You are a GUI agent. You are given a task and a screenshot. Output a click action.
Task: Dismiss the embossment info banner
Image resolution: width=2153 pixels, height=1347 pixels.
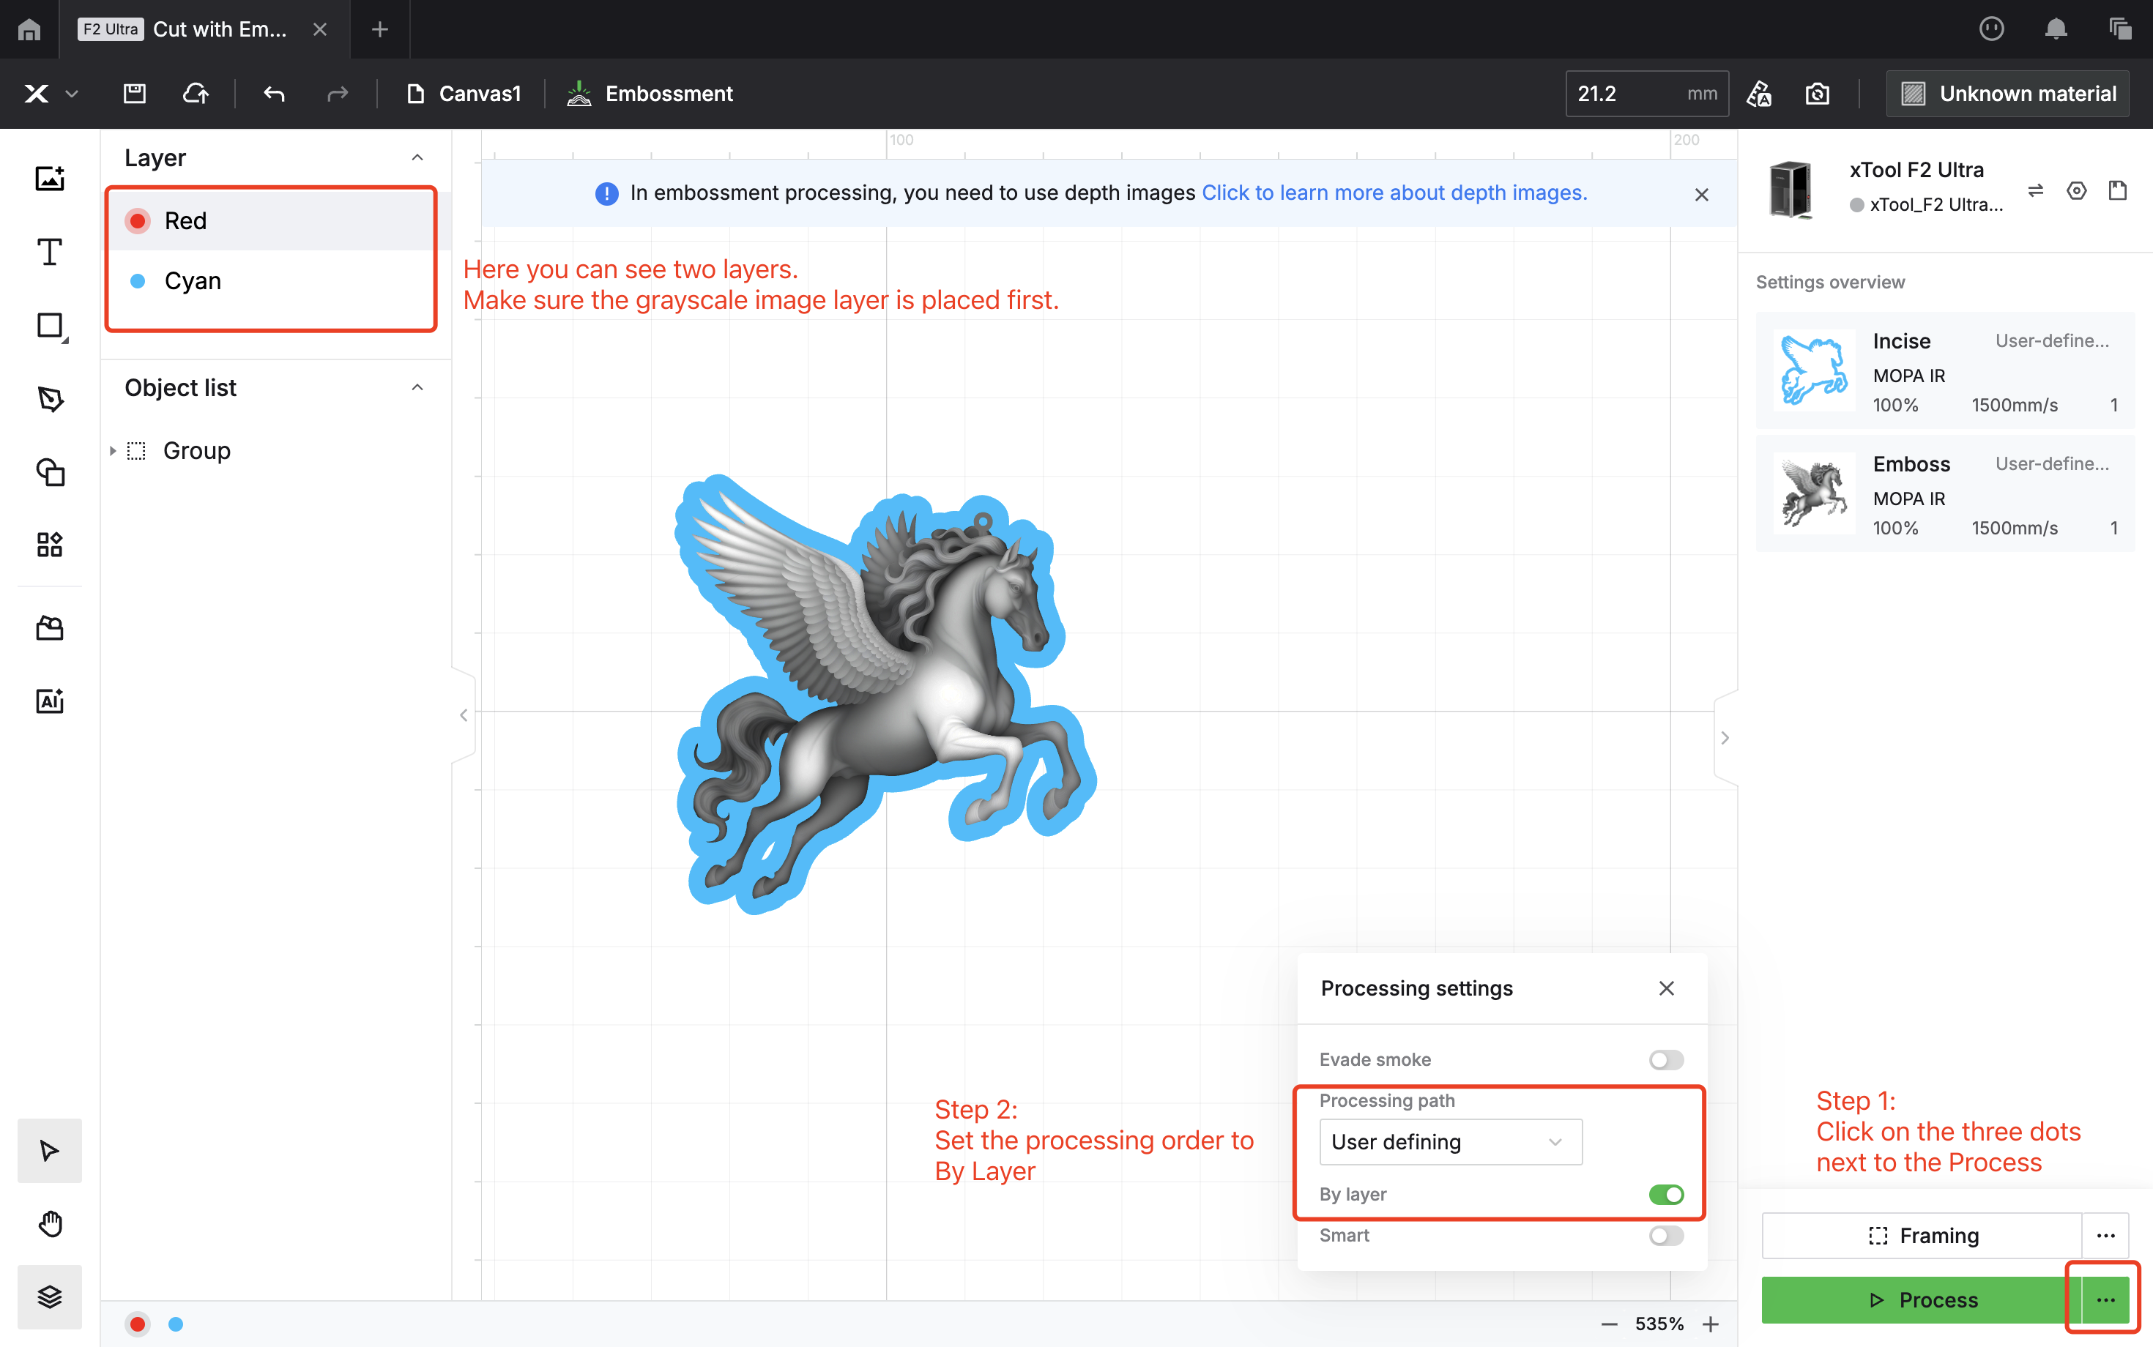click(x=1701, y=194)
